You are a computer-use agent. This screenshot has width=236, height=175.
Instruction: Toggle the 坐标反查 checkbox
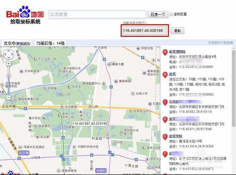tap(171, 14)
